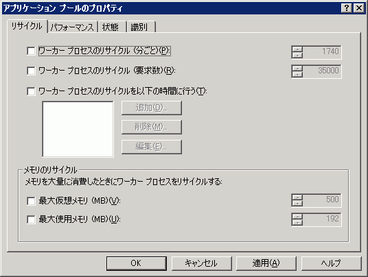
Task: Switch to the リサイクル tab
Action: 27,26
